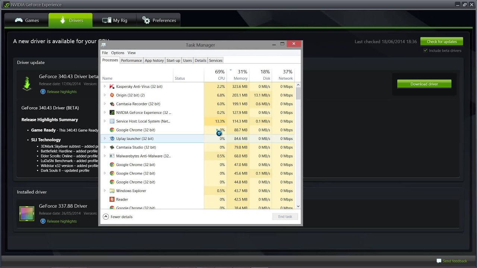Switch to the Services tab
The width and height of the screenshot is (477, 268).
pyautogui.click(x=216, y=60)
